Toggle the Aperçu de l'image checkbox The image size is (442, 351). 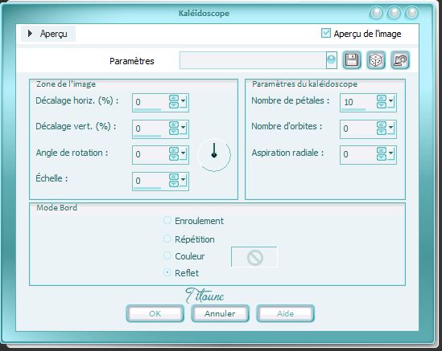pos(325,33)
